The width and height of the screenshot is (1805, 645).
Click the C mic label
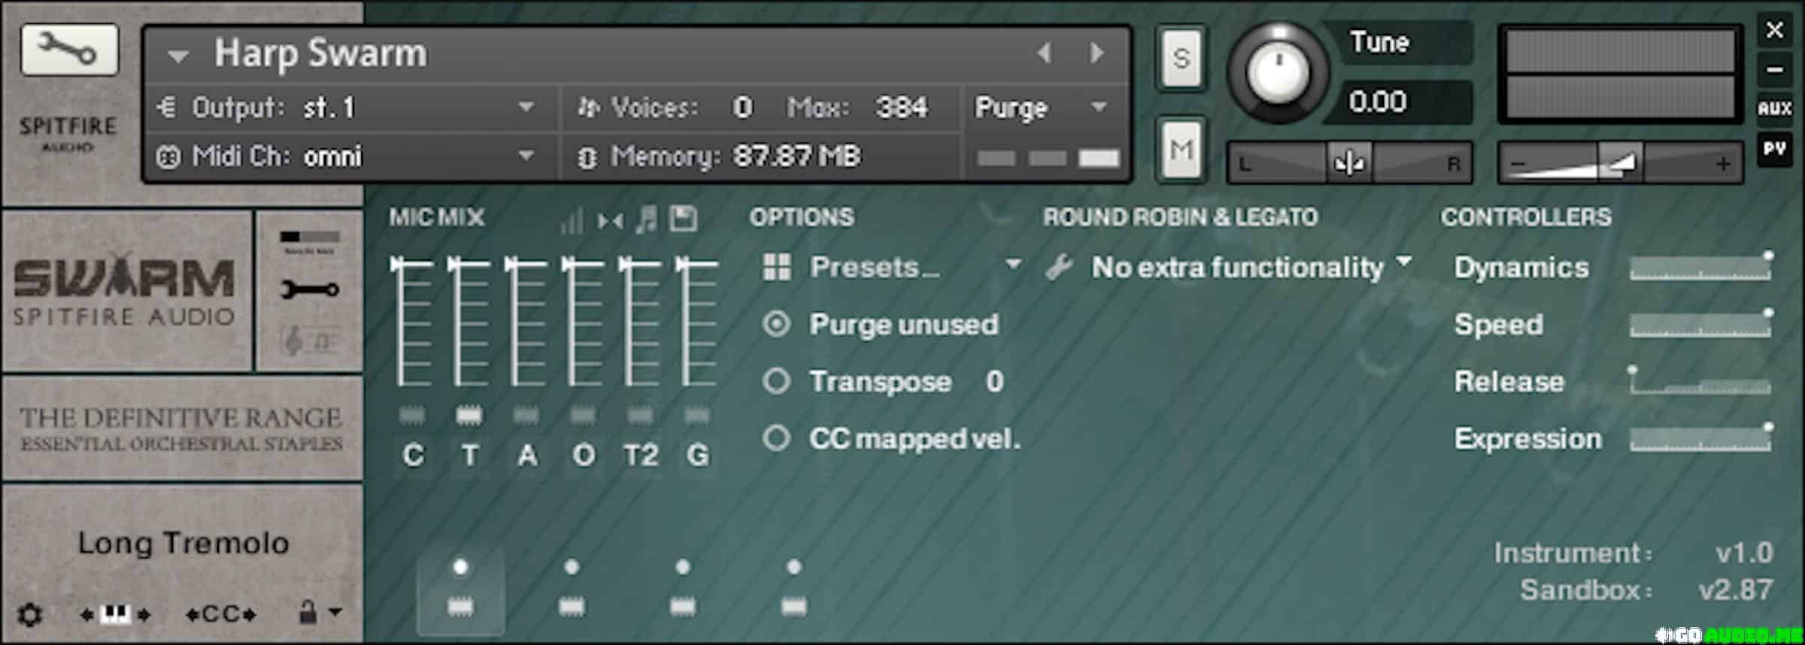point(413,455)
